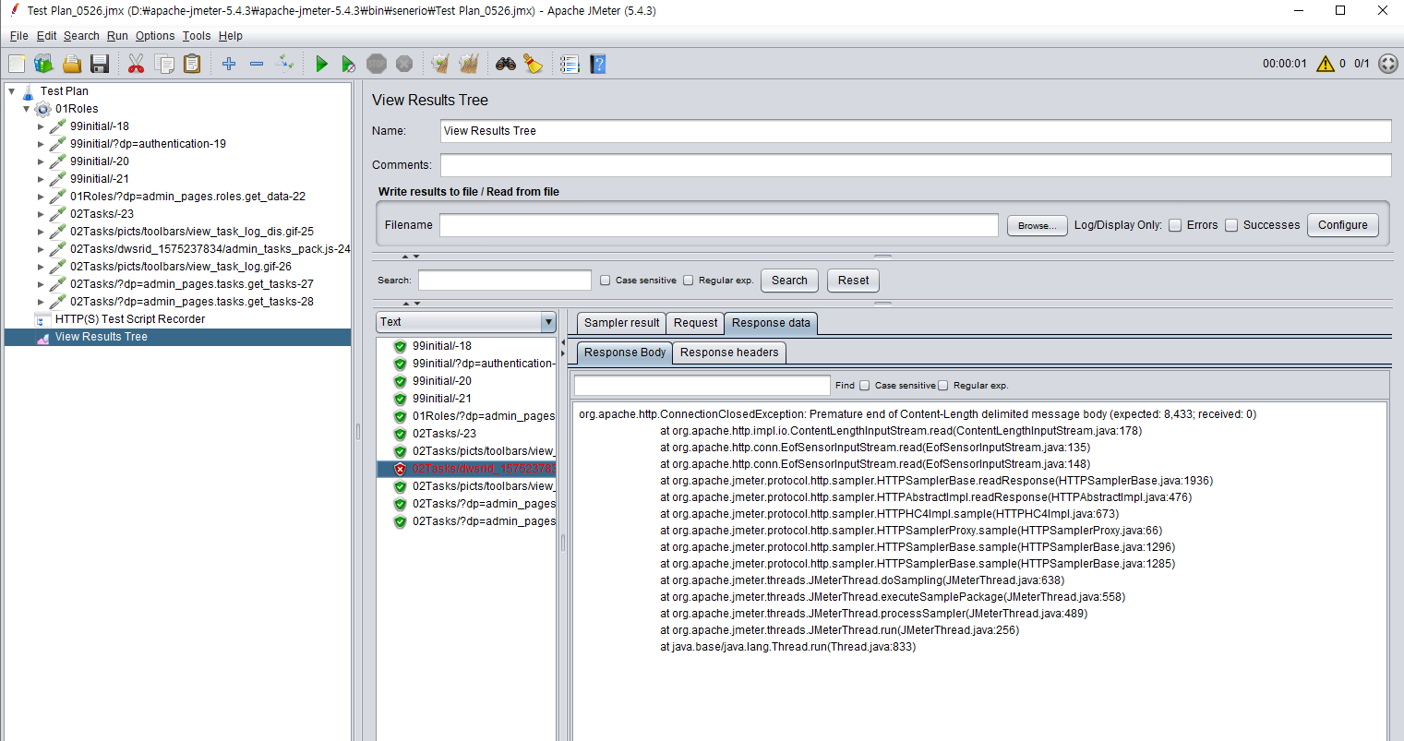This screenshot has height=741, width=1404.
Task: Switch to the Response headers tab
Action: (x=729, y=353)
